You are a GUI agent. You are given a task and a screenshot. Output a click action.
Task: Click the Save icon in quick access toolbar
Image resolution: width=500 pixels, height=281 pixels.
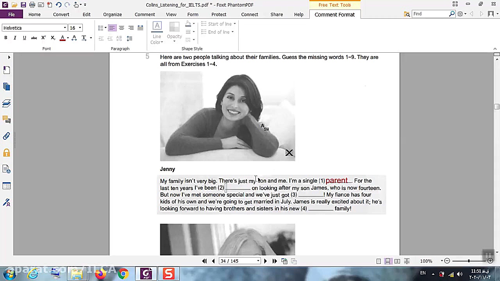pos(23,5)
